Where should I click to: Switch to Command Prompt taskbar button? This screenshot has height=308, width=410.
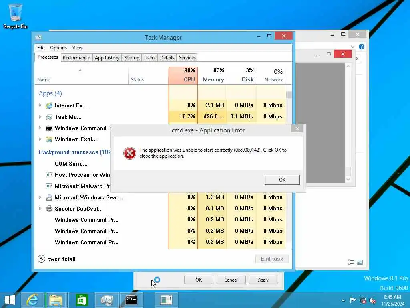[131, 300]
